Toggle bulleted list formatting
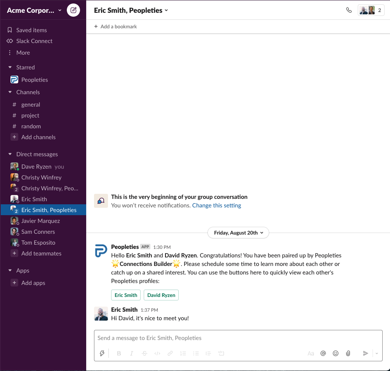This screenshot has width=390, height=371. coord(196,354)
